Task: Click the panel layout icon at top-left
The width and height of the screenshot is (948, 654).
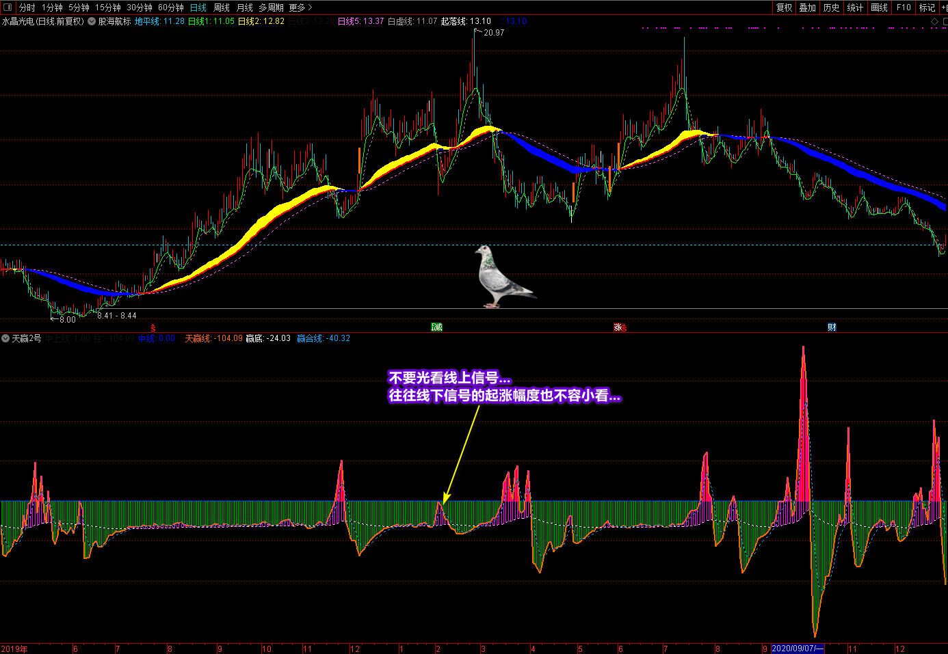Action: tap(8, 8)
